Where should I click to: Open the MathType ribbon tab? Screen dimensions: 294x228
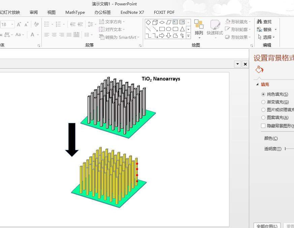point(75,12)
